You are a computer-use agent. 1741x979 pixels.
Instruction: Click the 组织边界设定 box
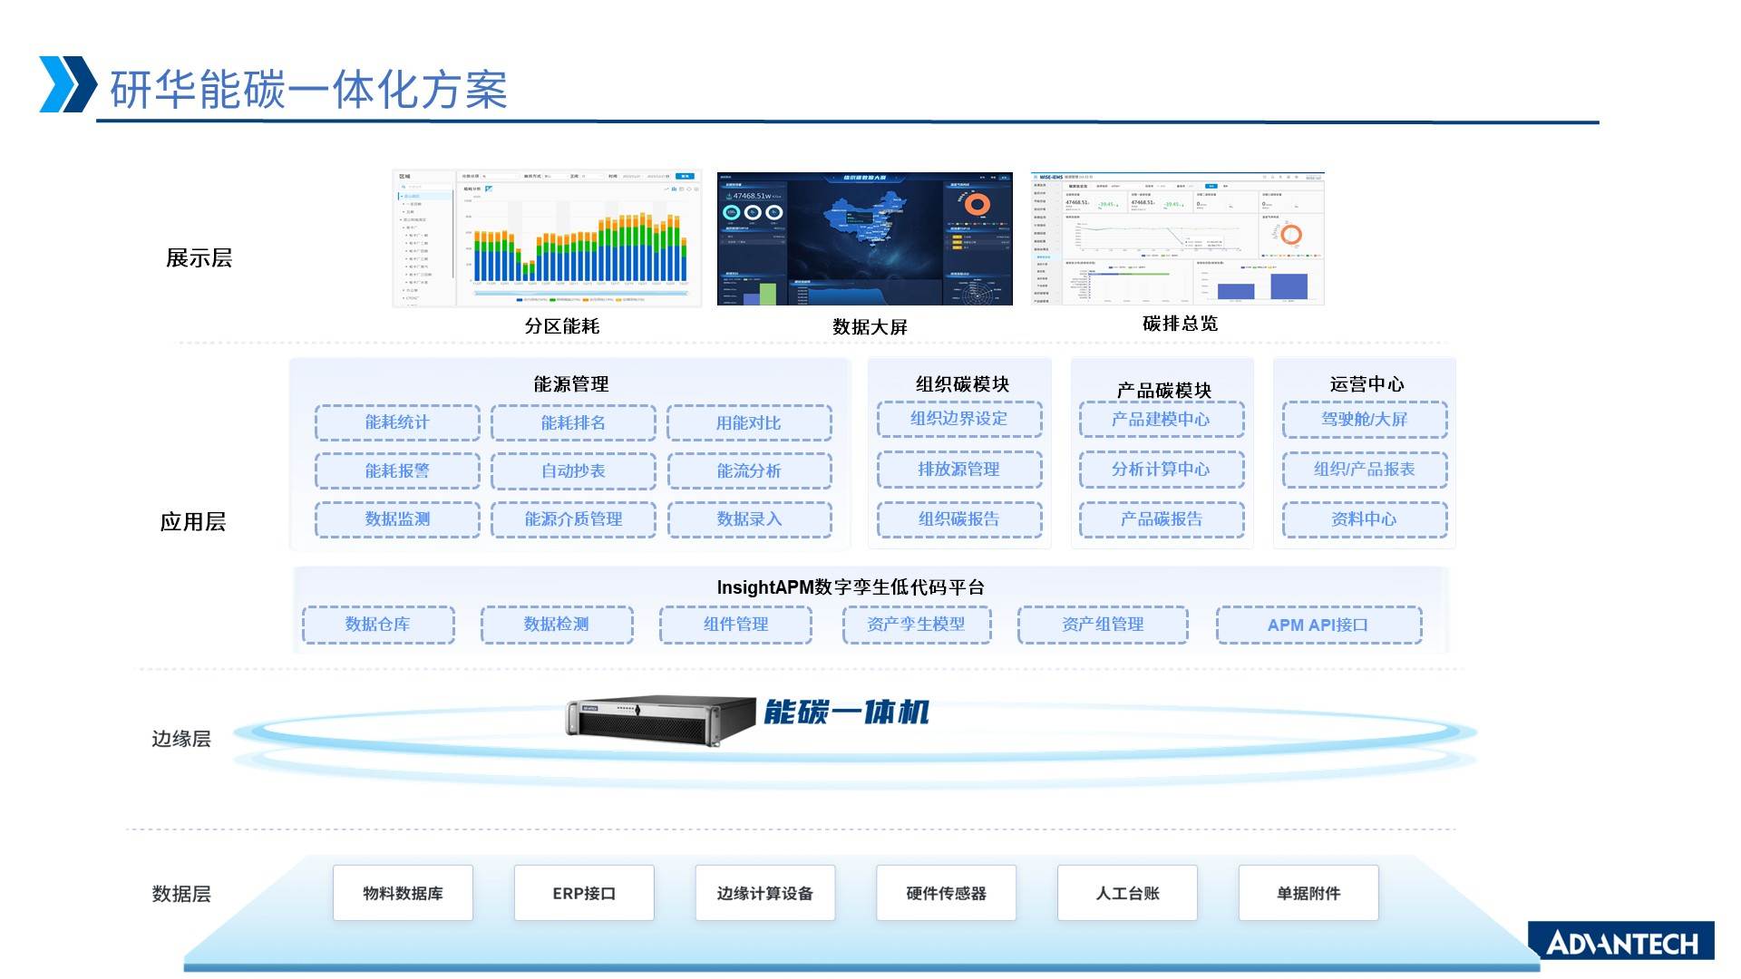click(959, 419)
